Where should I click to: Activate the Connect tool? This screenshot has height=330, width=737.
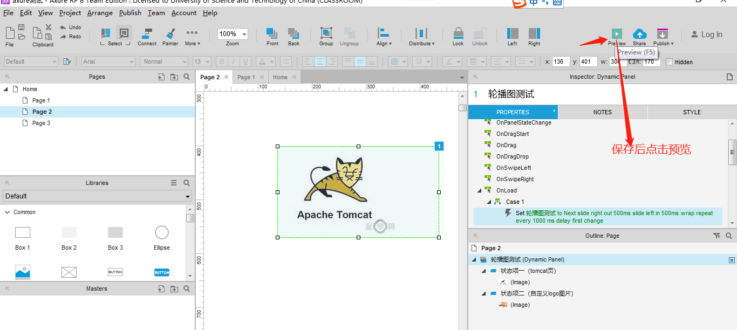click(147, 37)
